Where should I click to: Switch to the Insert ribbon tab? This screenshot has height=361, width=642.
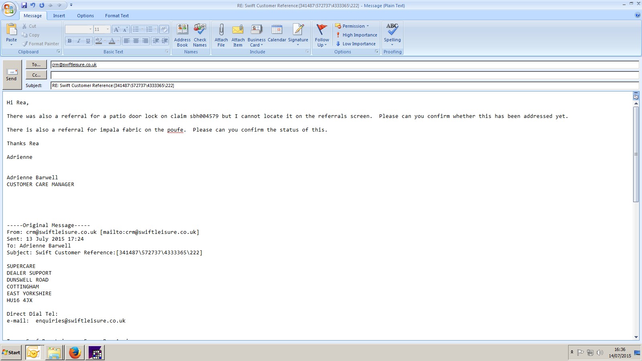pos(59,16)
